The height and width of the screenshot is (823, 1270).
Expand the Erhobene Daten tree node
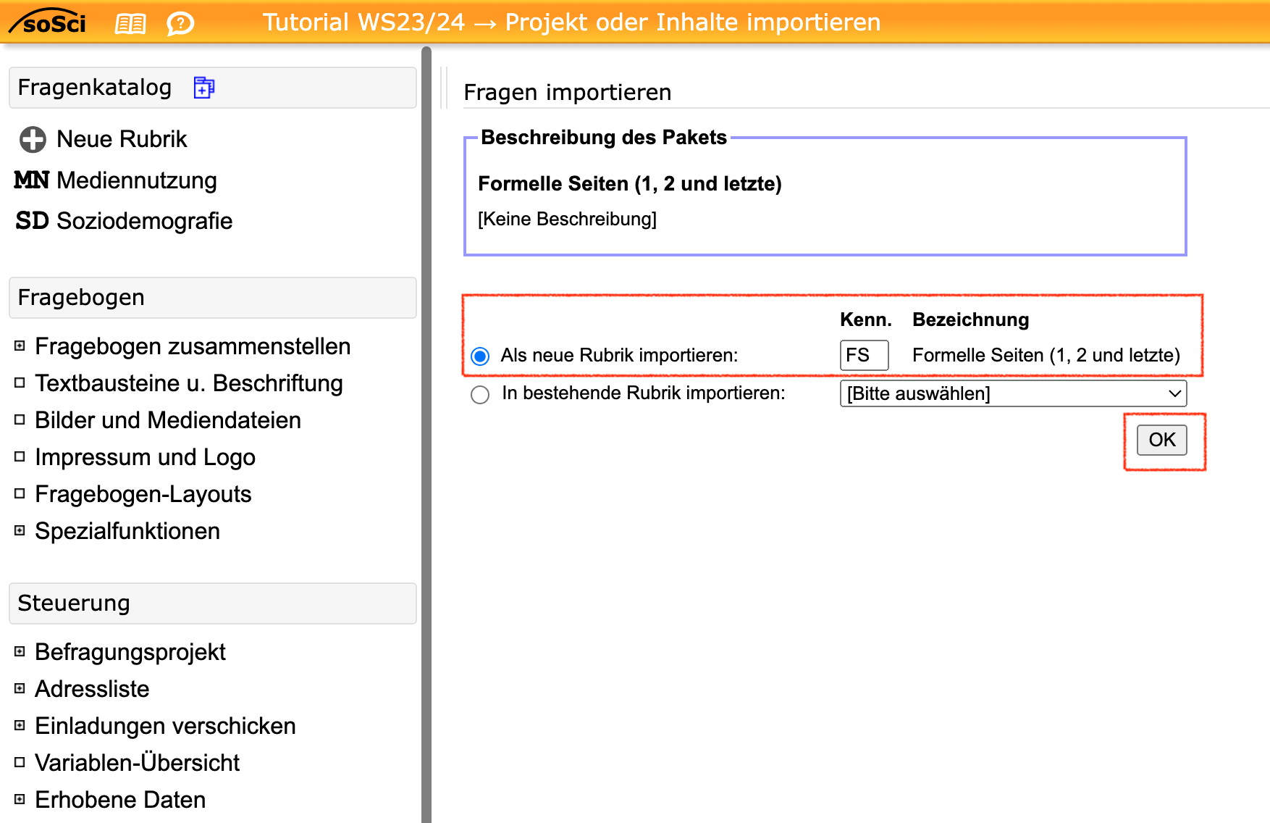(x=20, y=800)
